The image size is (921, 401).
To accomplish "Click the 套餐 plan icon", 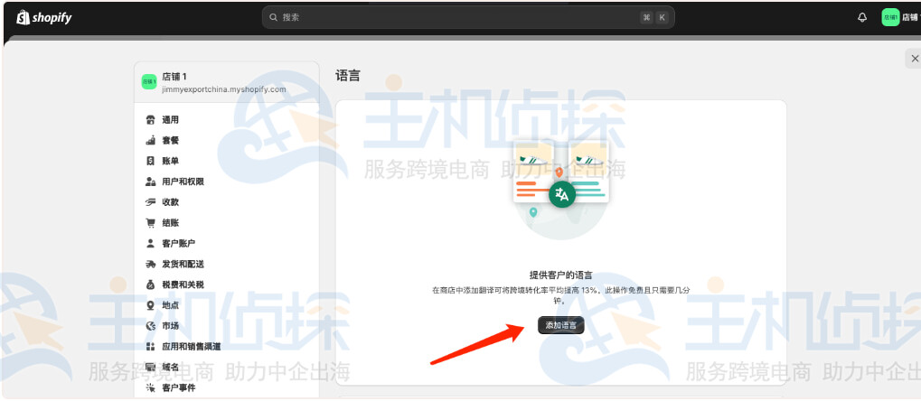I will 150,140.
